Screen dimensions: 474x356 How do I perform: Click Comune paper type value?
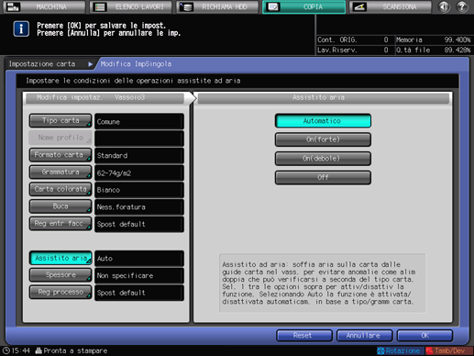coord(139,121)
